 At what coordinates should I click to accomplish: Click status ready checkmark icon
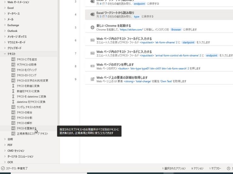3,168
